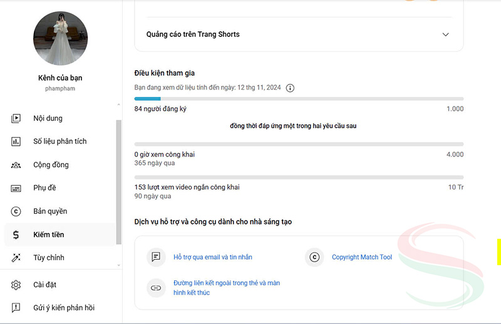501x324 pixels.
Task: Click the 365 ngày qua label
Action: coord(155,163)
